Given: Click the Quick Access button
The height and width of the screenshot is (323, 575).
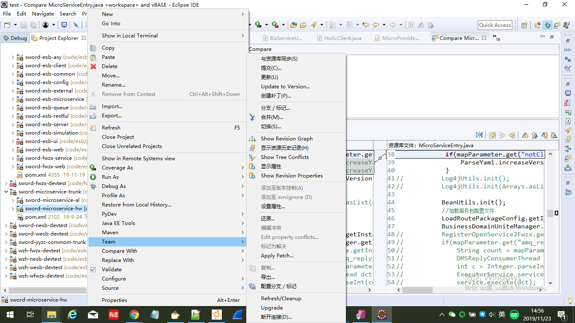Looking at the screenshot, I should 495,25.
